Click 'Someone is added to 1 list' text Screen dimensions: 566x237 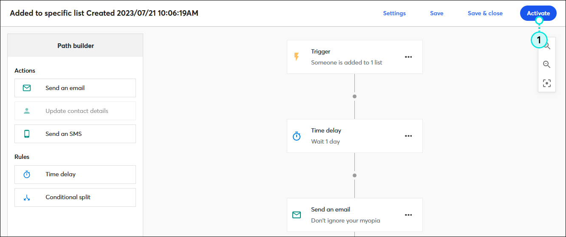(x=347, y=62)
